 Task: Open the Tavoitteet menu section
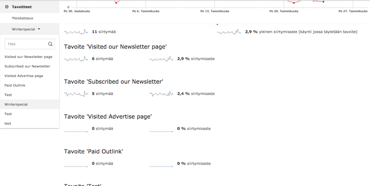pos(21,7)
